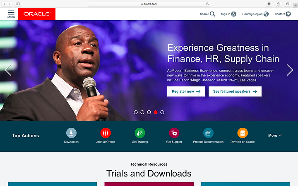Click the oracle.com address bar

pos(149,4)
